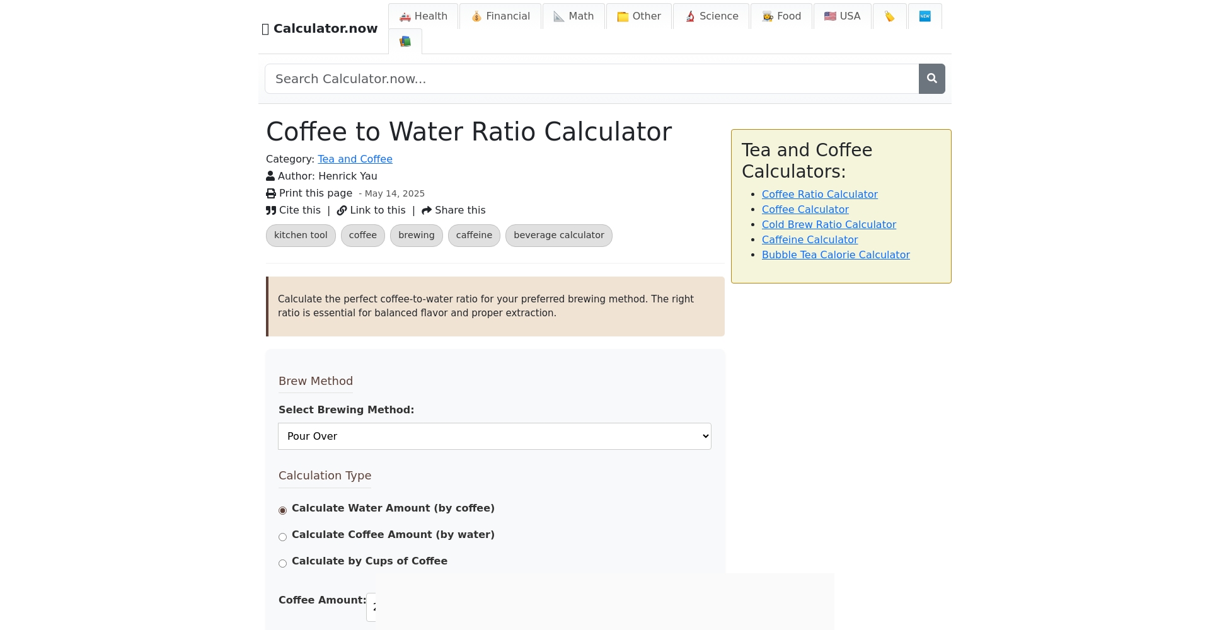Click the Coffee Amount input box
The image size is (1210, 630).
(x=371, y=607)
